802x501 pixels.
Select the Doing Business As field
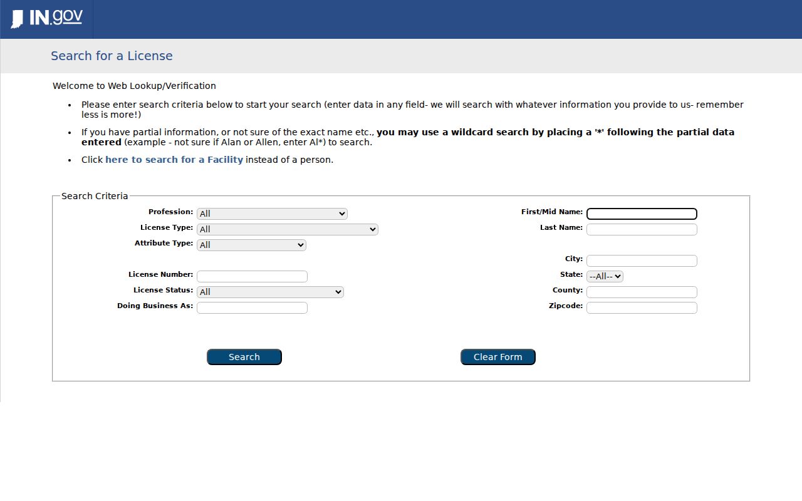tap(252, 307)
